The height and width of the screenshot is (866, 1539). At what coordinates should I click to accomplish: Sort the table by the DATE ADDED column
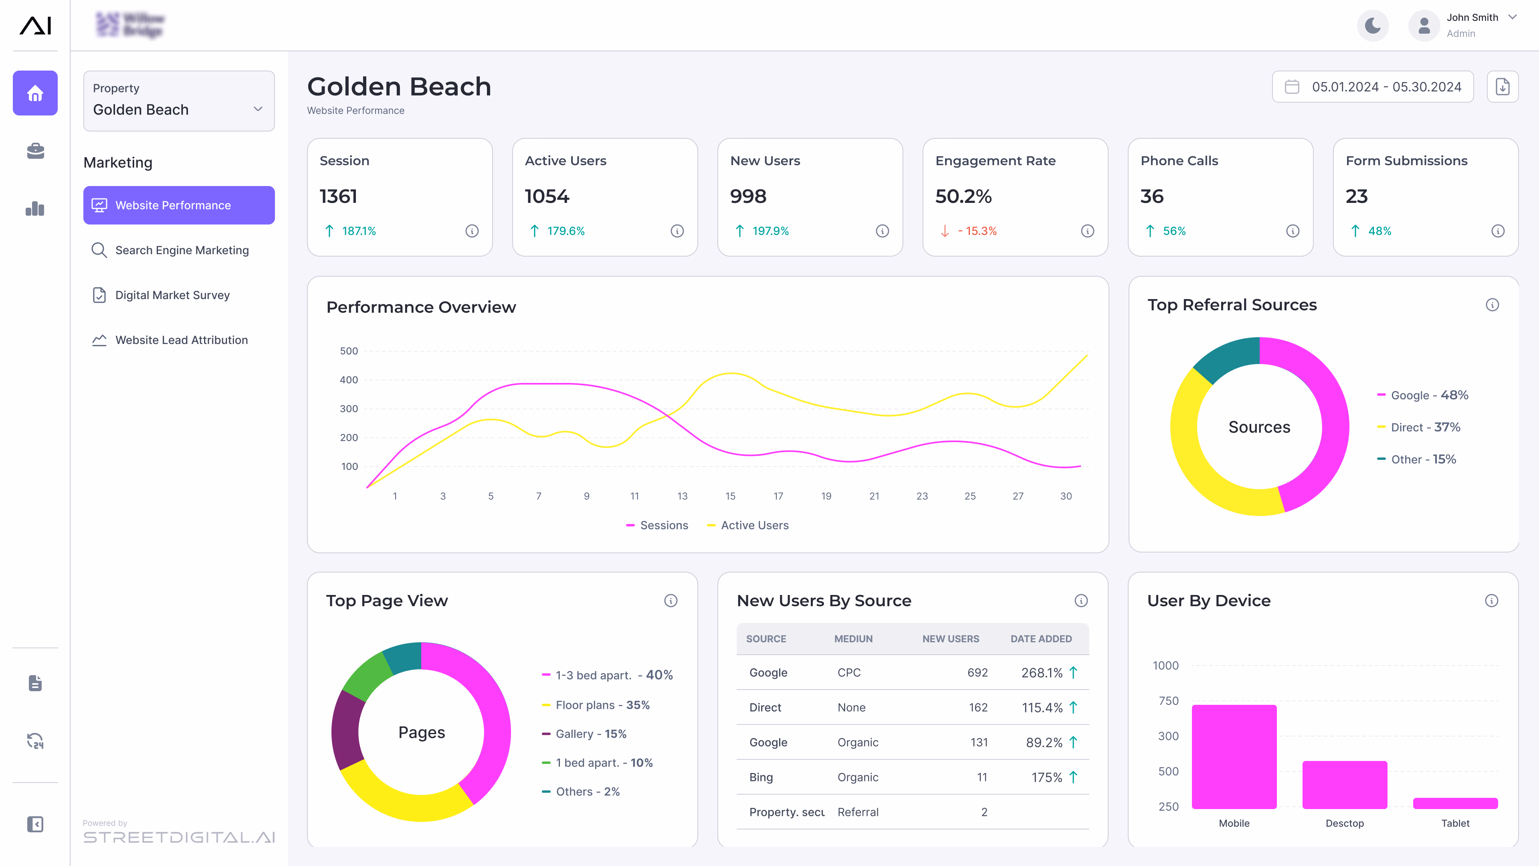click(1041, 639)
